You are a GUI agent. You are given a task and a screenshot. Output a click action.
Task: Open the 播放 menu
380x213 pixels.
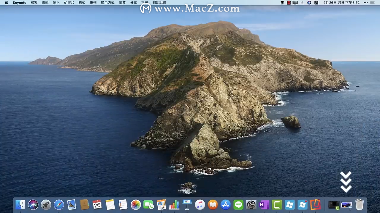coord(122,3)
